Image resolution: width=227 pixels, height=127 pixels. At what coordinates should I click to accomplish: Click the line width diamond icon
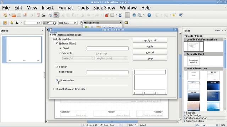(x=54, y=23)
